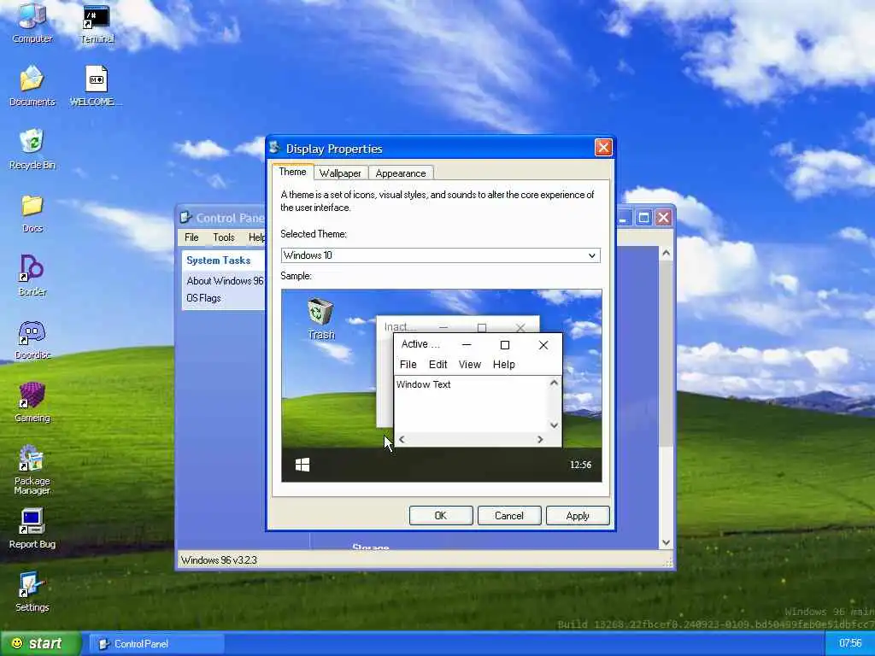Click the System Tasks header
This screenshot has width=875, height=656.
(x=218, y=261)
